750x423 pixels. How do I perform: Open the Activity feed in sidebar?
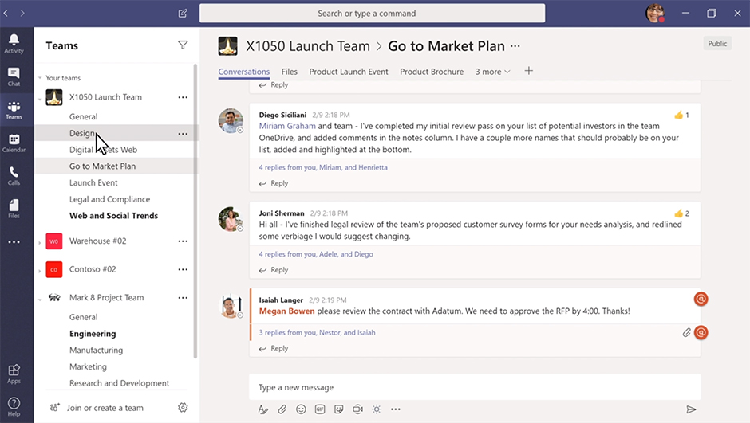[x=14, y=43]
